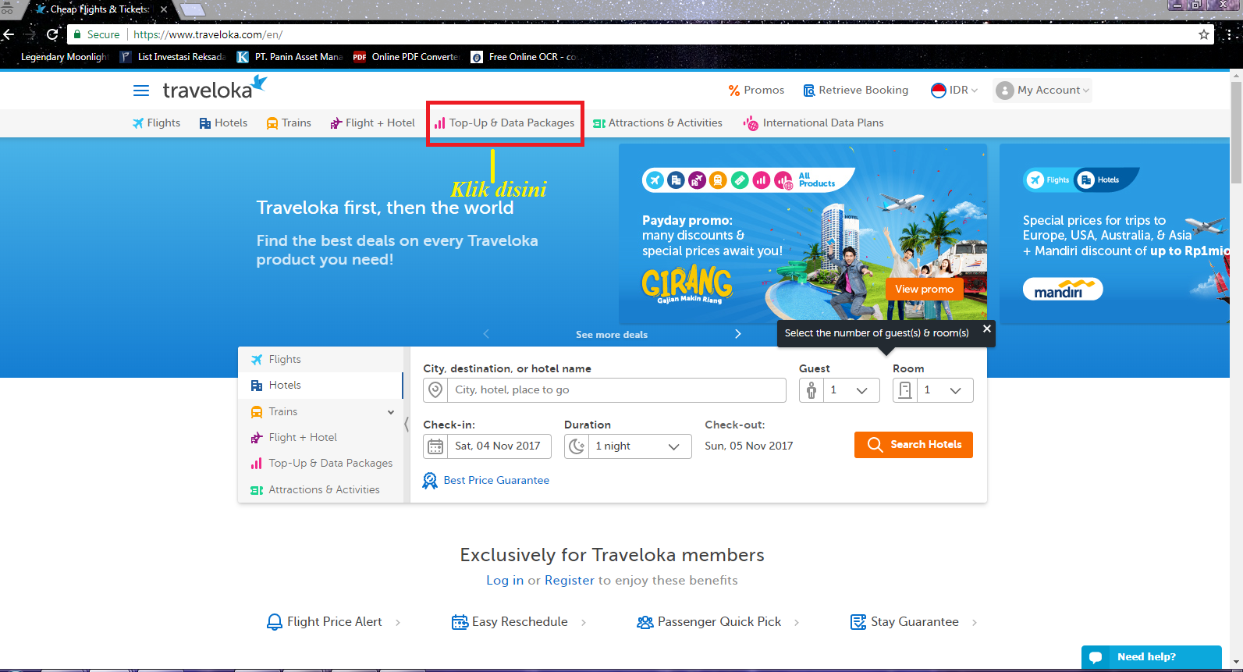1243x672 pixels.
Task: Click the Flight Price Alert bell icon
Action: (x=275, y=622)
